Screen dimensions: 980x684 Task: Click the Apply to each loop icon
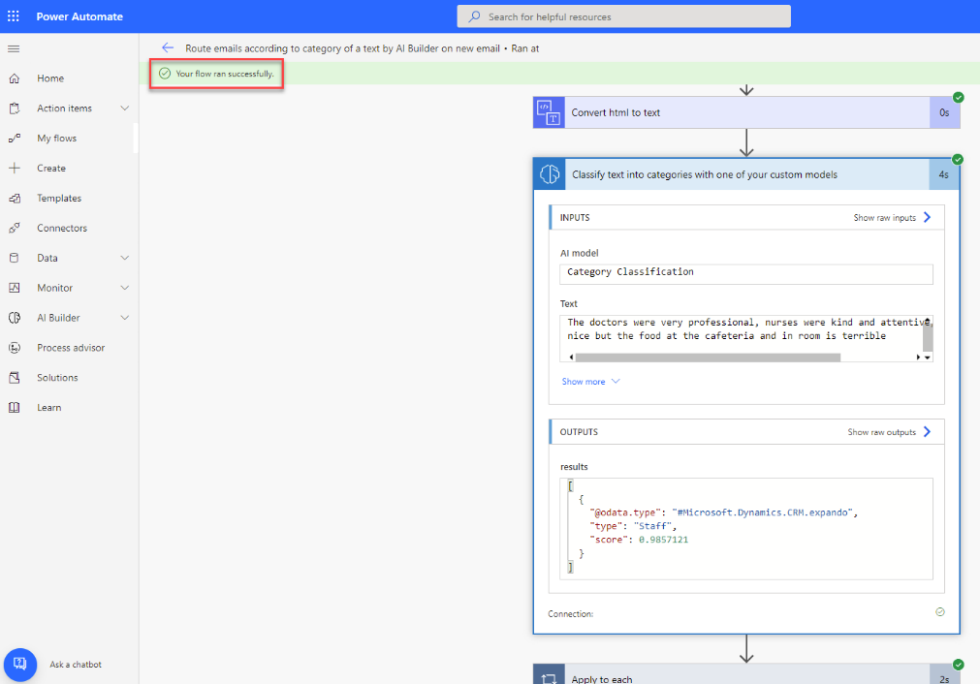click(x=549, y=675)
